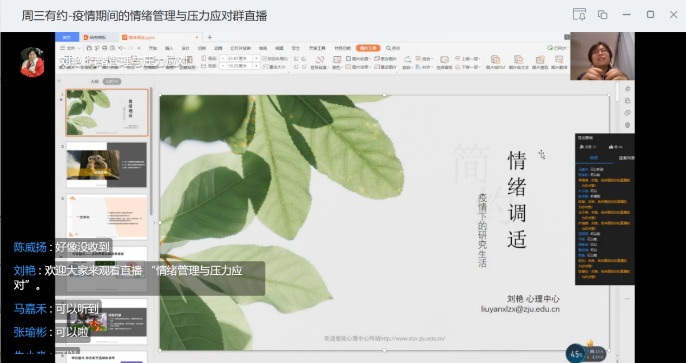Click the undo arrow icon
The height and width of the screenshot is (363, 686).
tap(121, 48)
